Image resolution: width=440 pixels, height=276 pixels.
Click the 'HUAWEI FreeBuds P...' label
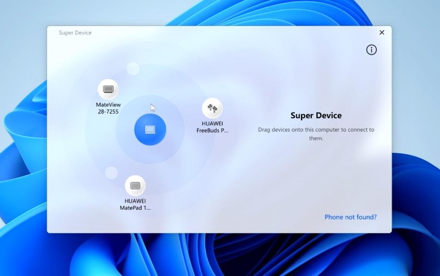212,127
